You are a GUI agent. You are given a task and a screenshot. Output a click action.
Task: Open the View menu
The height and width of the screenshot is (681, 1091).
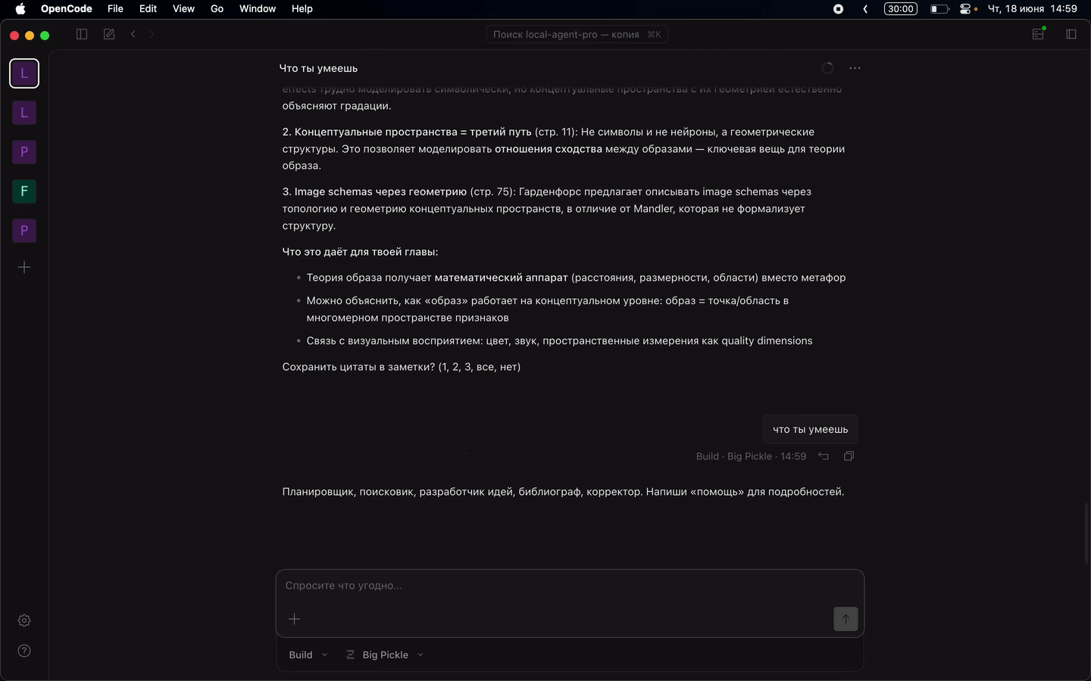coord(183,9)
